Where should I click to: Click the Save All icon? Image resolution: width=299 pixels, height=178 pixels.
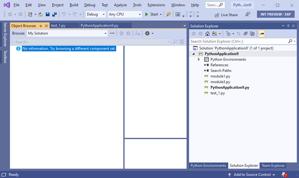coord(55,14)
